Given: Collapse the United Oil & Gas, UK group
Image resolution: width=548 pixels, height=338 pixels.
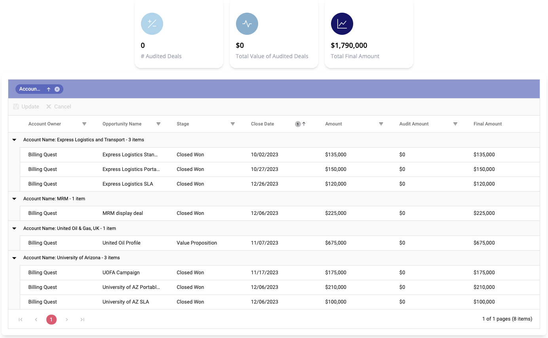Looking at the screenshot, I should (14, 228).
